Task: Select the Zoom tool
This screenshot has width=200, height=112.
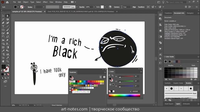Action: click(7, 61)
